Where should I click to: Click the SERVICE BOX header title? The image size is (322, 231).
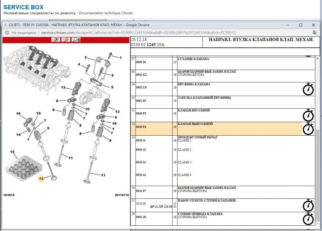click(x=24, y=7)
